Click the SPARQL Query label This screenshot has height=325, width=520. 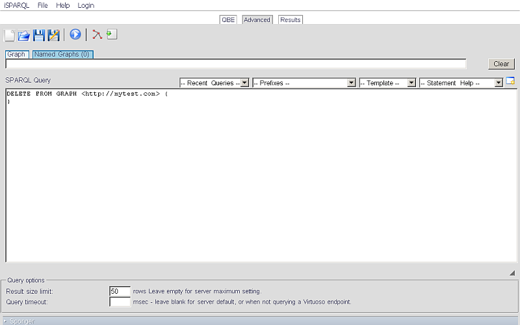click(x=28, y=80)
